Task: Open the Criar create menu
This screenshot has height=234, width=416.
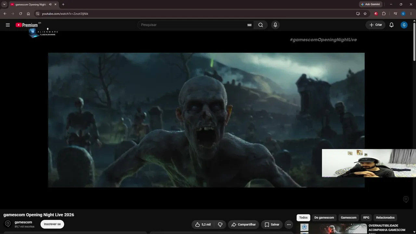Action: point(376,25)
